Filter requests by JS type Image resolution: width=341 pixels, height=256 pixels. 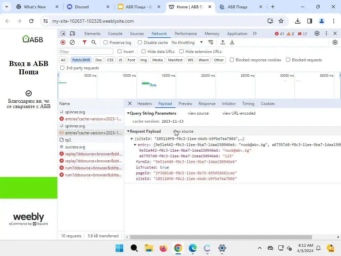121,60
